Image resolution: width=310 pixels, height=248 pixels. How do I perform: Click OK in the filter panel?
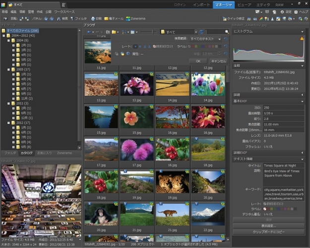[x=198, y=62]
